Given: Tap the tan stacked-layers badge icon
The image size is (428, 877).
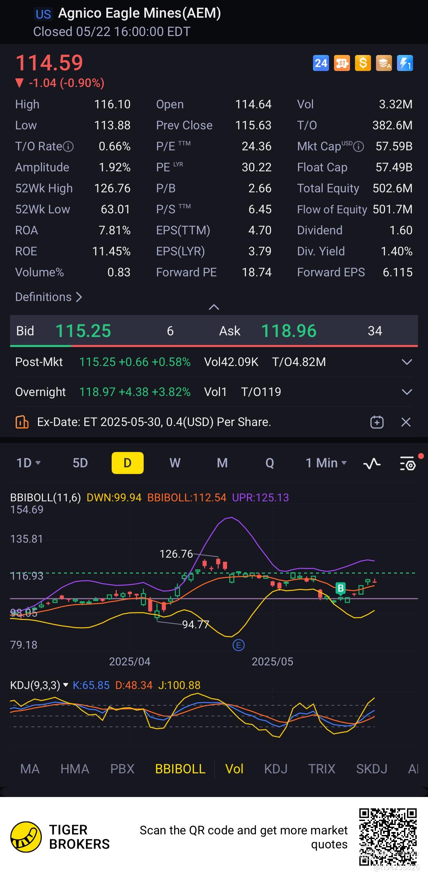Looking at the screenshot, I should (384, 63).
